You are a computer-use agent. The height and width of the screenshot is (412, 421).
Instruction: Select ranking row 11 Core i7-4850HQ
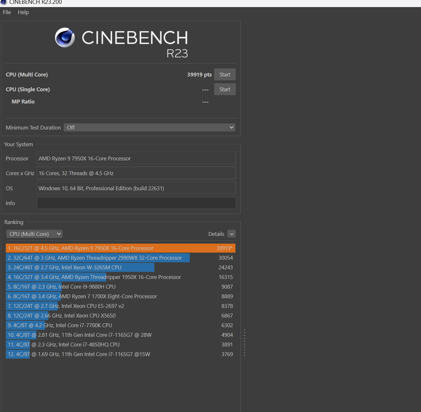click(x=120, y=345)
